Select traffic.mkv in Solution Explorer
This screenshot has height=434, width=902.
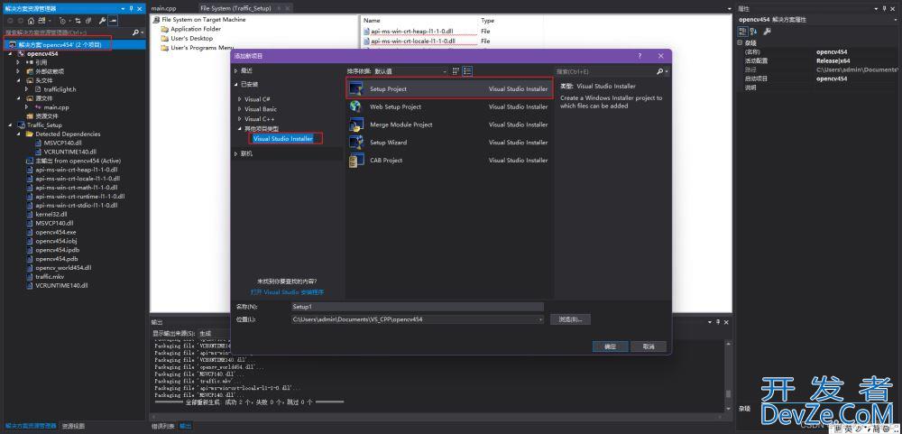coord(50,276)
